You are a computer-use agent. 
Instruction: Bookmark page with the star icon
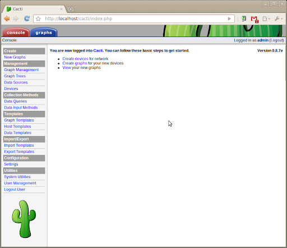pos(38,18)
